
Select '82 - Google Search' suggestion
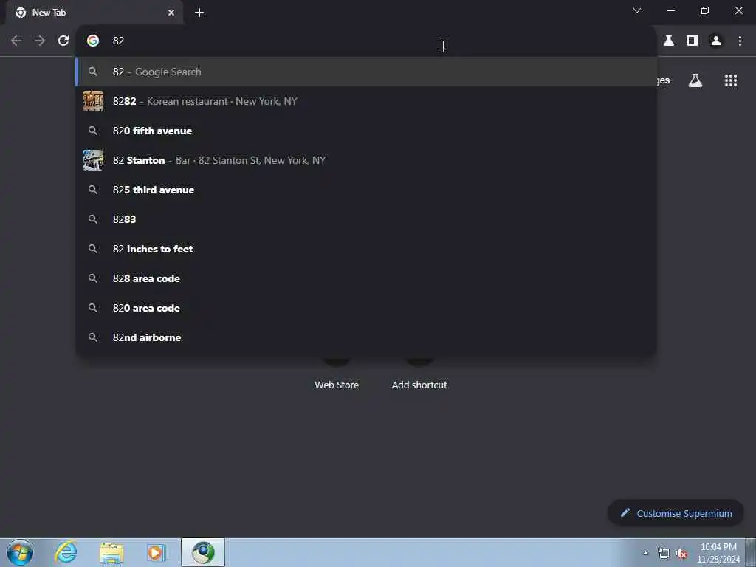[366, 72]
